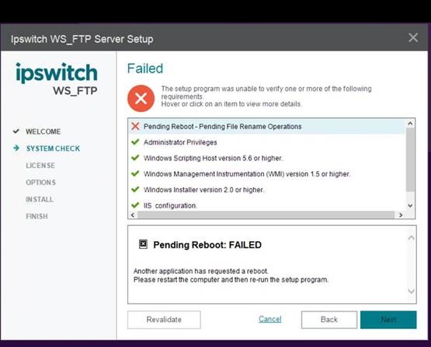Click requirements list scroll down arrow

pyautogui.click(x=410, y=205)
